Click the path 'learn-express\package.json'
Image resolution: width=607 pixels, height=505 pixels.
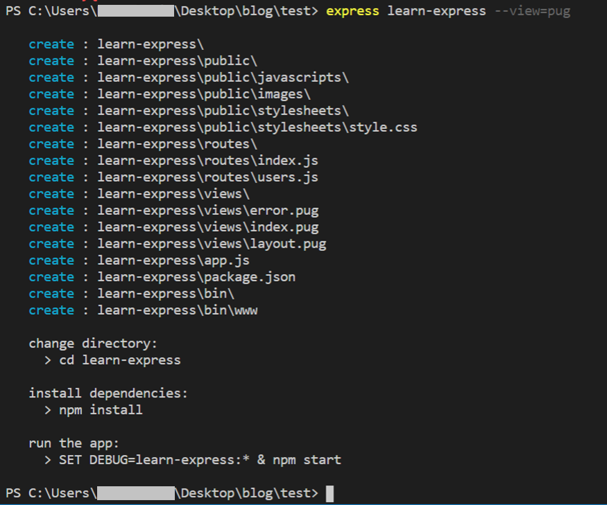click(x=196, y=277)
